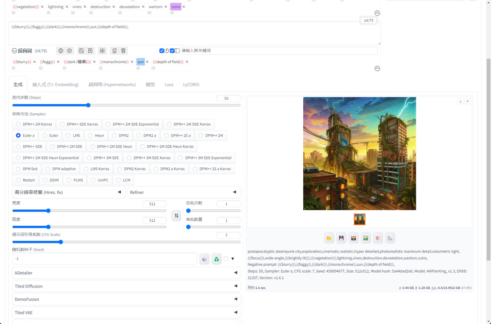491x324 pixels.
Task: Send to extras with the triangle ruler icon
Action: click(x=390, y=238)
